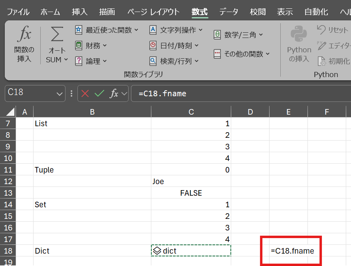
Task: Click the cell containing Set
Action: pyautogui.click(x=92, y=204)
